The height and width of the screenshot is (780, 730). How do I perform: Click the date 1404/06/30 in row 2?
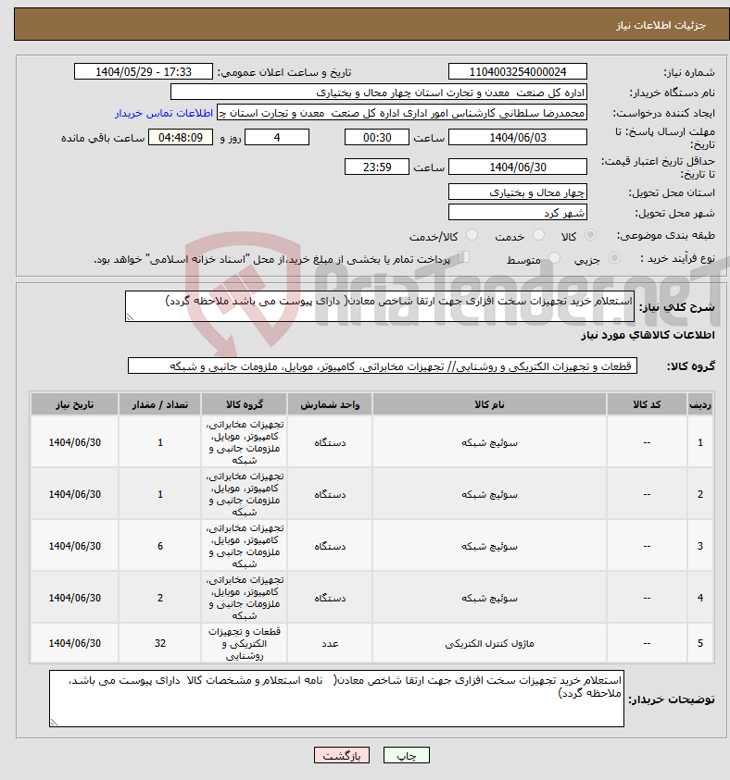pyautogui.click(x=75, y=494)
